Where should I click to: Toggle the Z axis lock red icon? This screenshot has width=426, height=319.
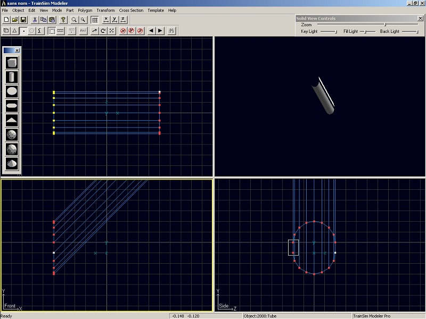(140, 31)
